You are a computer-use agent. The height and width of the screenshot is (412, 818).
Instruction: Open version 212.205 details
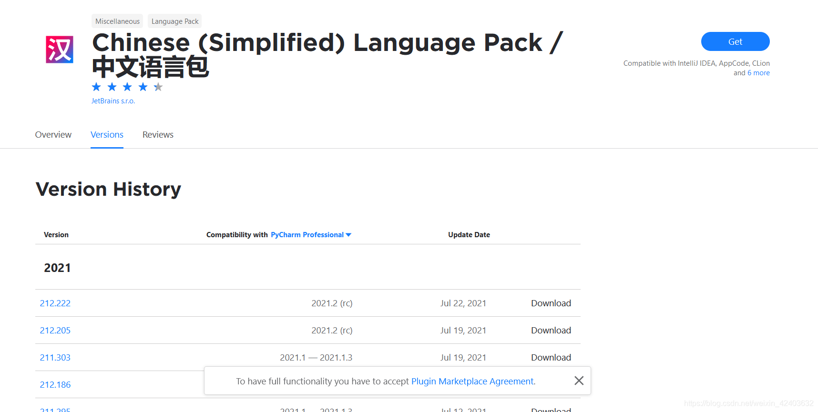(x=55, y=331)
